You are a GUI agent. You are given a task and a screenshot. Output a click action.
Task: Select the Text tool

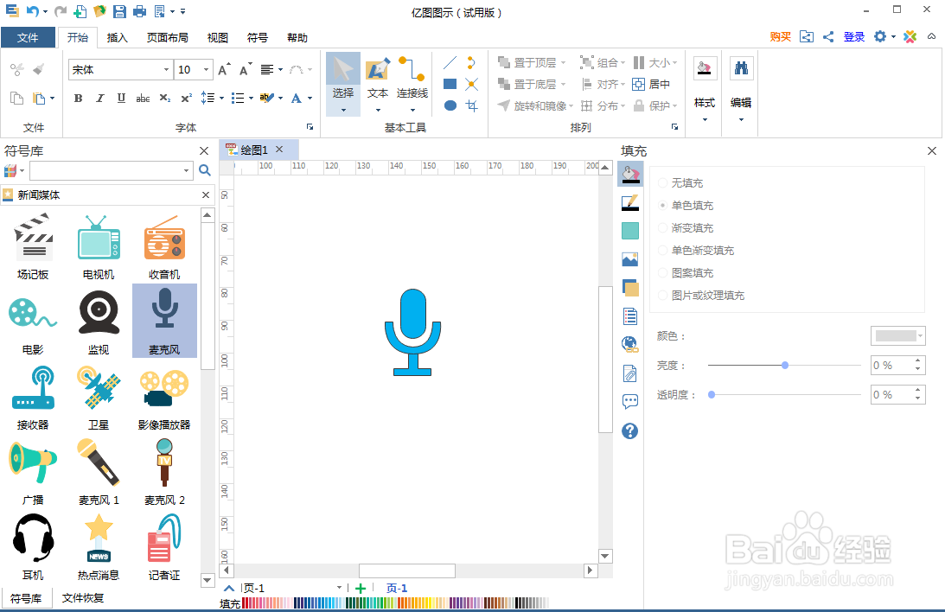[378, 84]
